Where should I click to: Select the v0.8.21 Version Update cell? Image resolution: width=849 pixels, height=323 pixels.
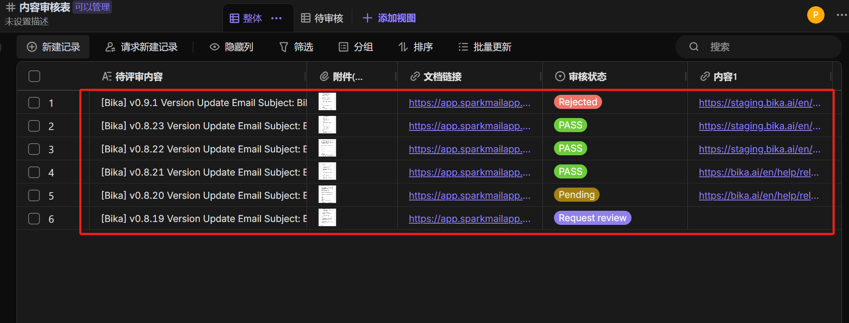point(198,172)
